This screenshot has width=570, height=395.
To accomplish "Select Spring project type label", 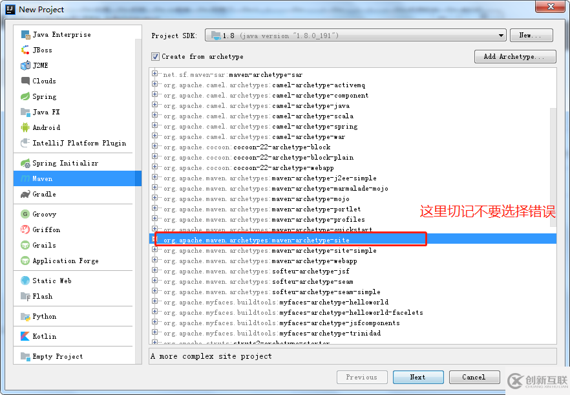I will click(45, 96).
